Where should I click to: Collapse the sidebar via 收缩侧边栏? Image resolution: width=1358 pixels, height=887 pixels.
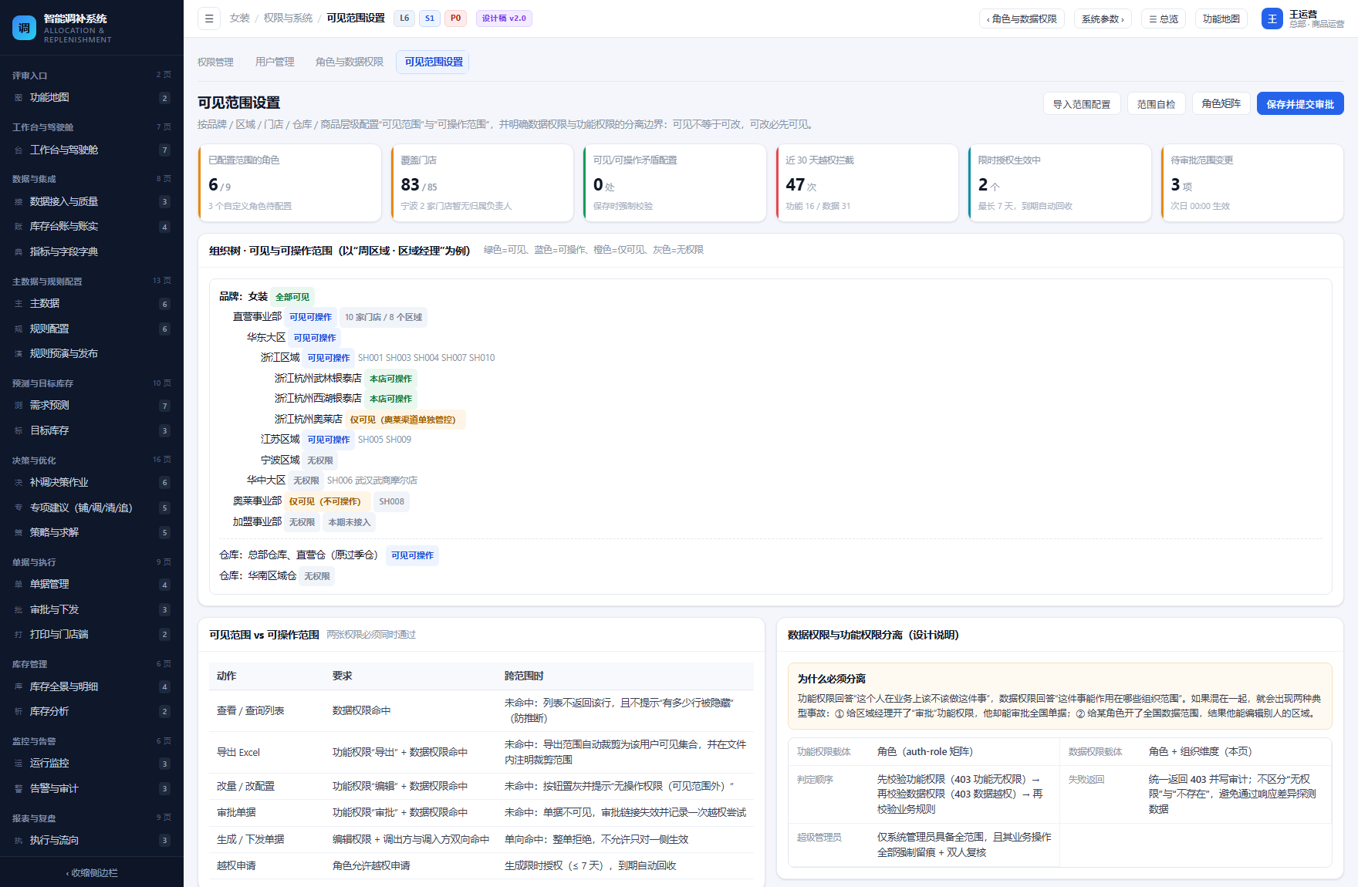point(92,873)
